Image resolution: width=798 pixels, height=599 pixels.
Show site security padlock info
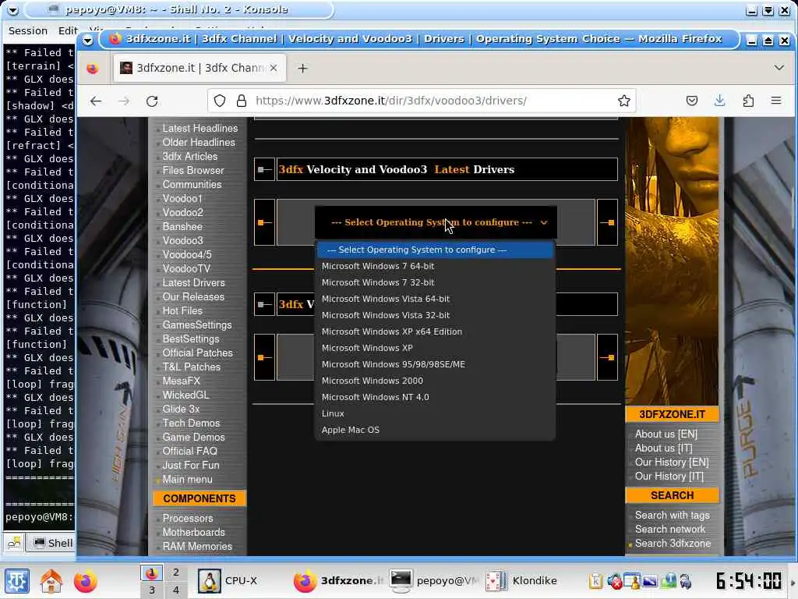[x=242, y=101]
